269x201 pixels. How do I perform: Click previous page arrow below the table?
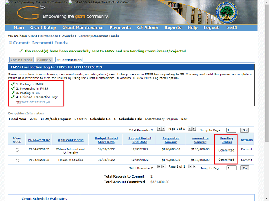163,167
